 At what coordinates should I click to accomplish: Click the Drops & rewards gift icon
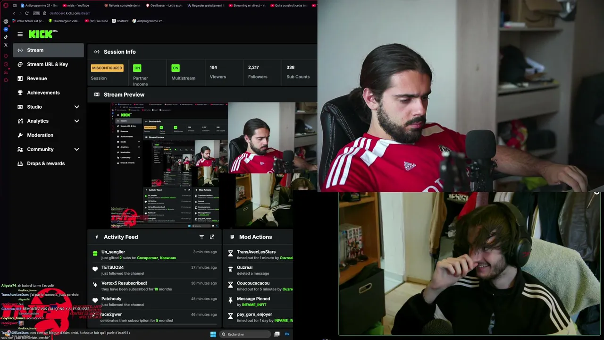[20, 163]
